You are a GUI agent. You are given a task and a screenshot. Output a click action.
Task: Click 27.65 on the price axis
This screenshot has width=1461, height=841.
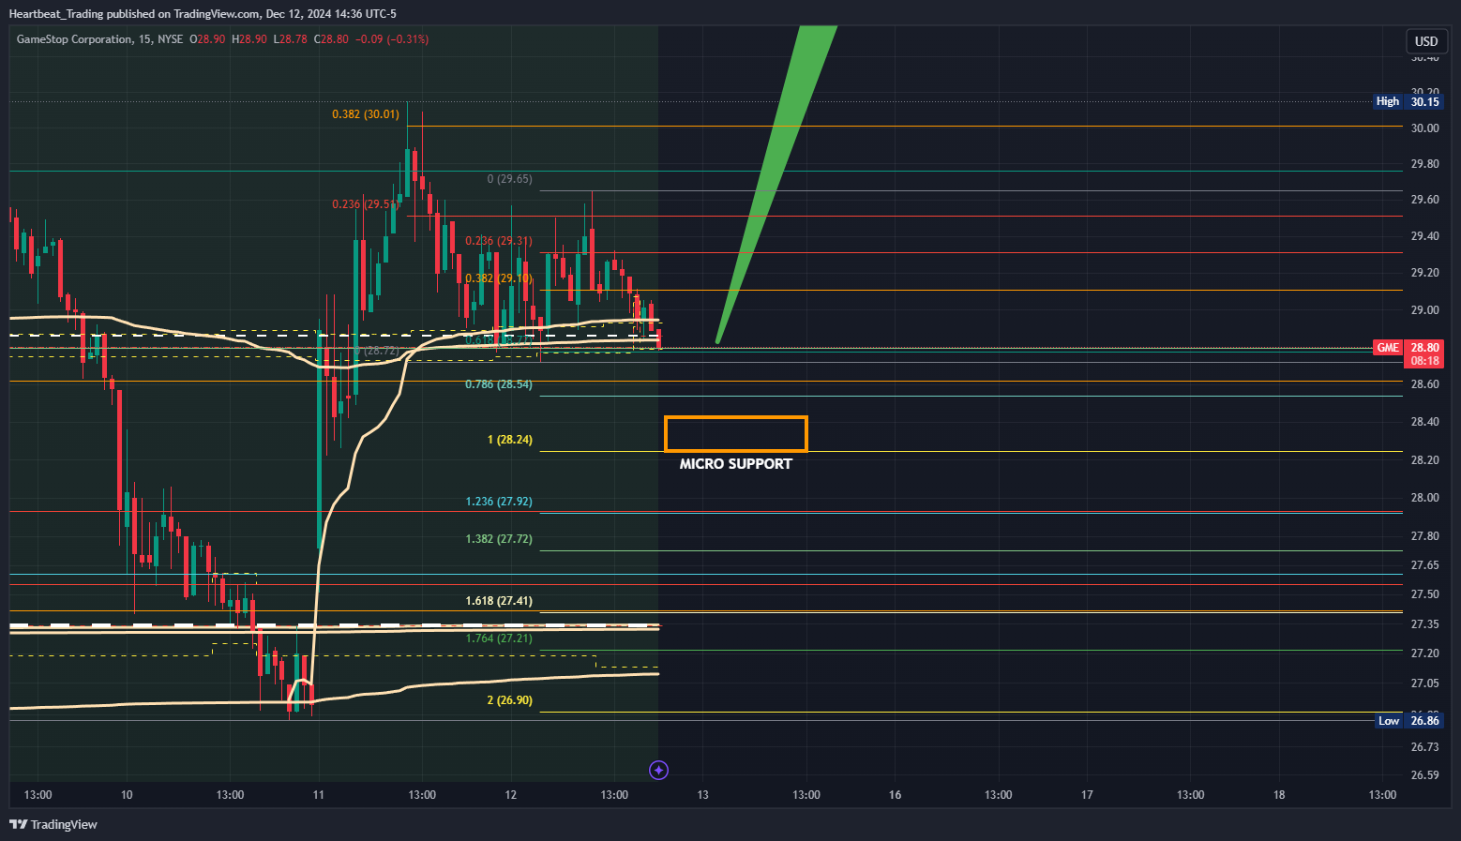(1424, 565)
